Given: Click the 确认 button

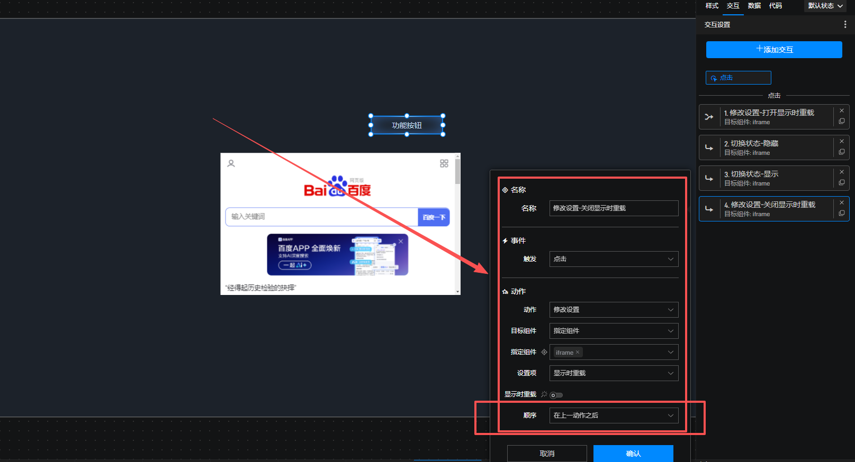Looking at the screenshot, I should point(633,454).
